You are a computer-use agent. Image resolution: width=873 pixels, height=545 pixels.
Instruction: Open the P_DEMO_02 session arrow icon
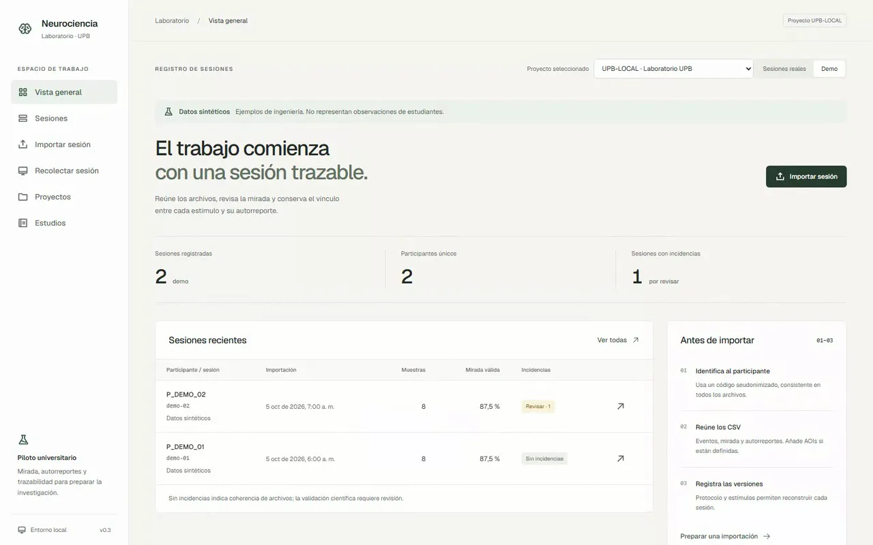620,406
